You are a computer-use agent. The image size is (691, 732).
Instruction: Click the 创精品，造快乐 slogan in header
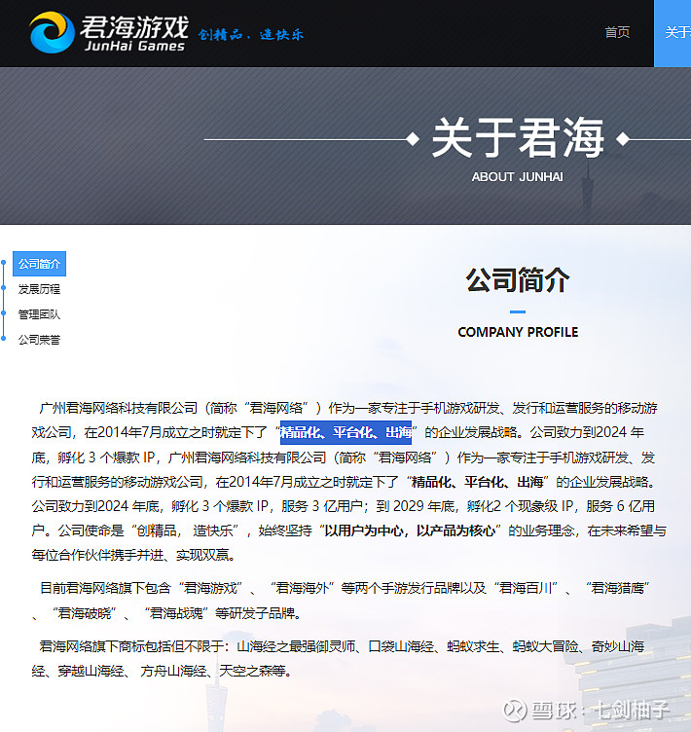(x=251, y=34)
